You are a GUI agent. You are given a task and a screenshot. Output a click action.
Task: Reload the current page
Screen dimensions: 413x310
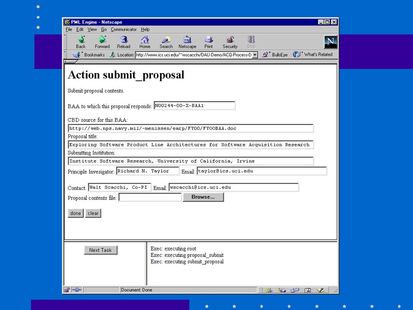[x=123, y=42]
